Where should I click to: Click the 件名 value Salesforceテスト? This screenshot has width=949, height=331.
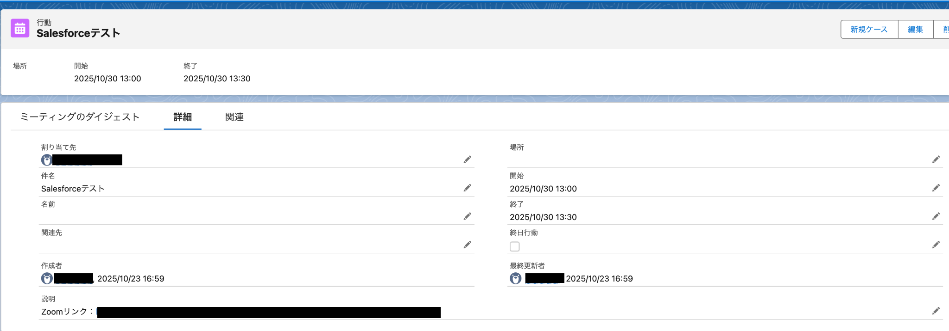pos(73,189)
